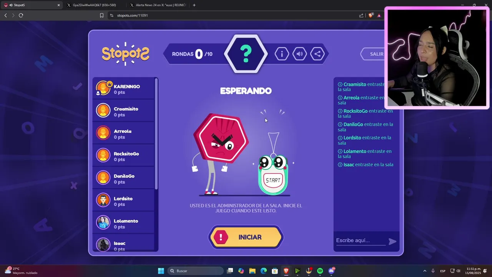Select player Craamisito in the list
The height and width of the screenshot is (277, 492).
[x=123, y=111]
